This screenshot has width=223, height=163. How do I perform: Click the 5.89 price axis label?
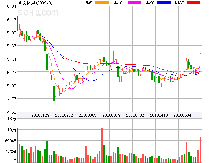pos(12,33)
